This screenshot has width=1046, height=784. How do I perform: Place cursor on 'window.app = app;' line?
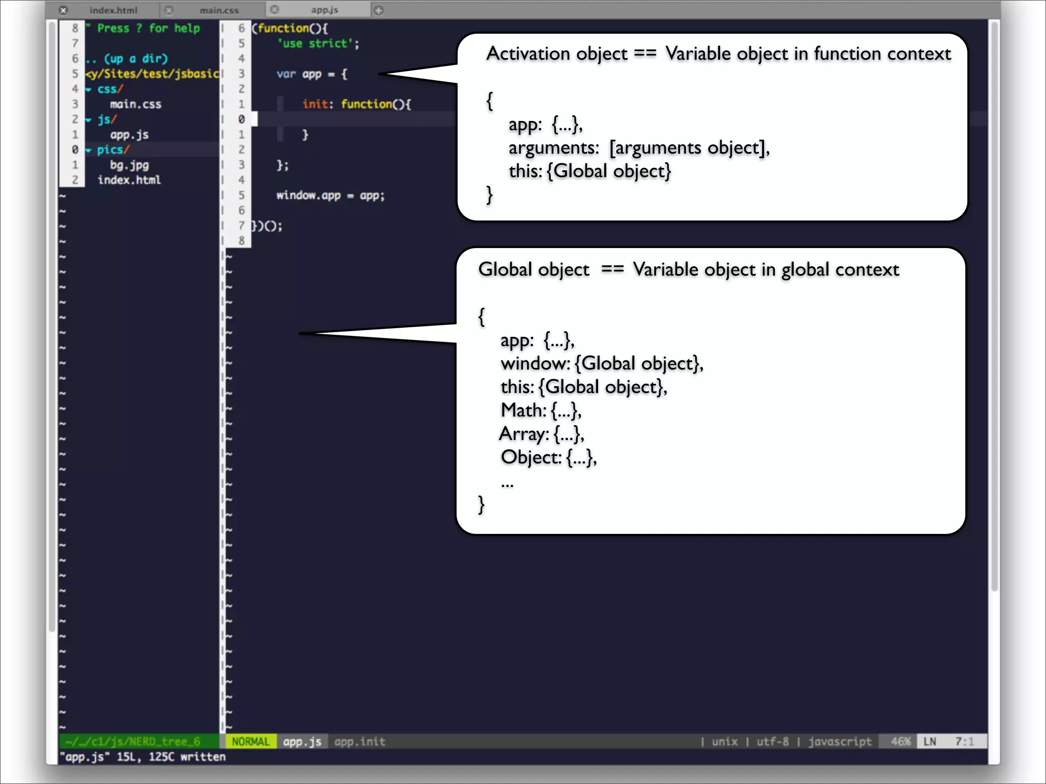tap(330, 195)
